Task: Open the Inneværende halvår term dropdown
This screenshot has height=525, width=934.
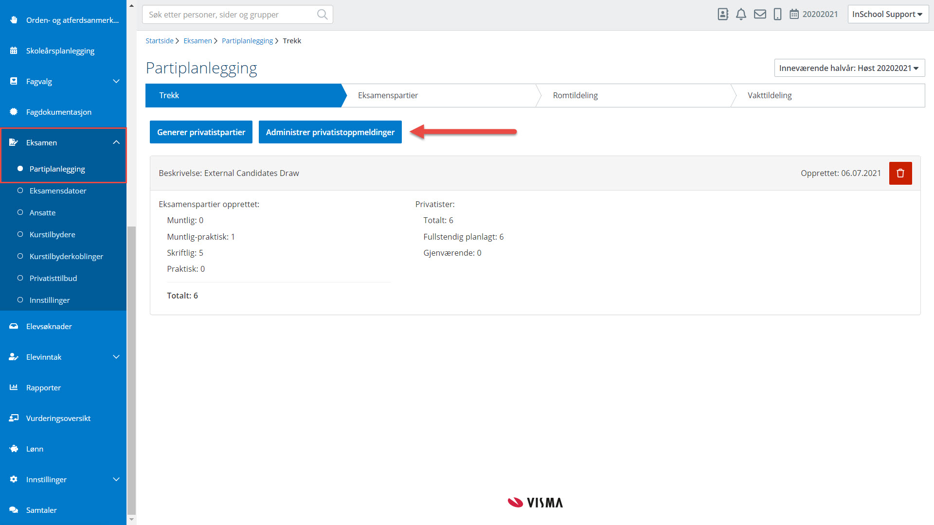Action: (849, 68)
